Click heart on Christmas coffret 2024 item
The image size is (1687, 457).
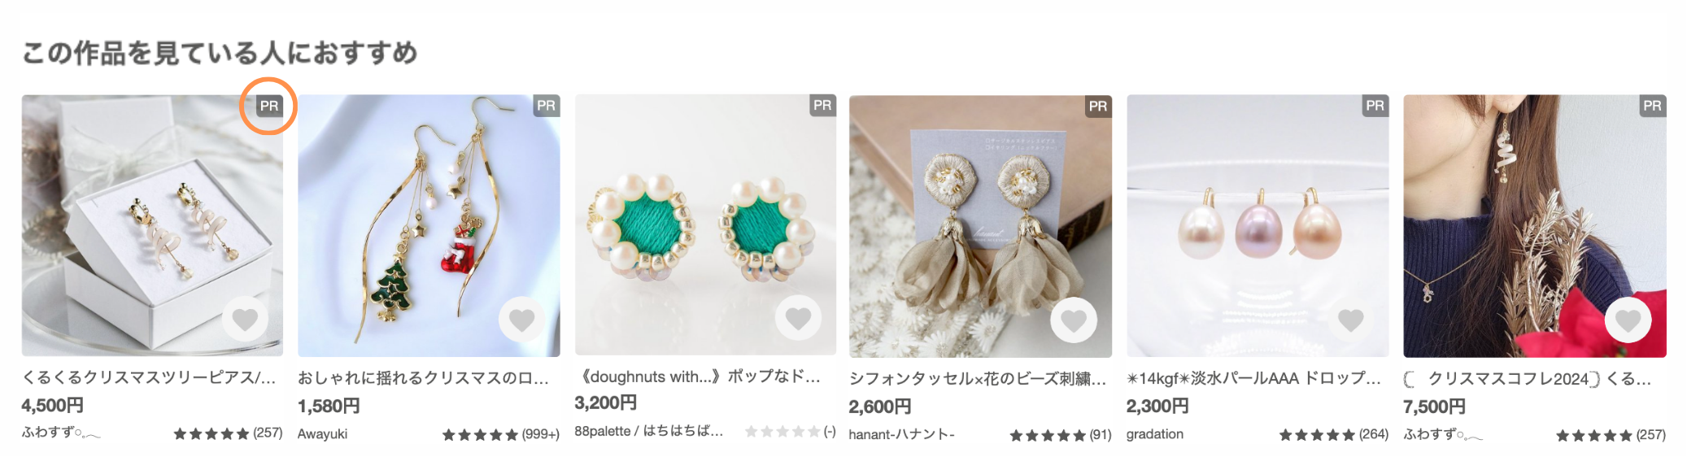click(1628, 321)
